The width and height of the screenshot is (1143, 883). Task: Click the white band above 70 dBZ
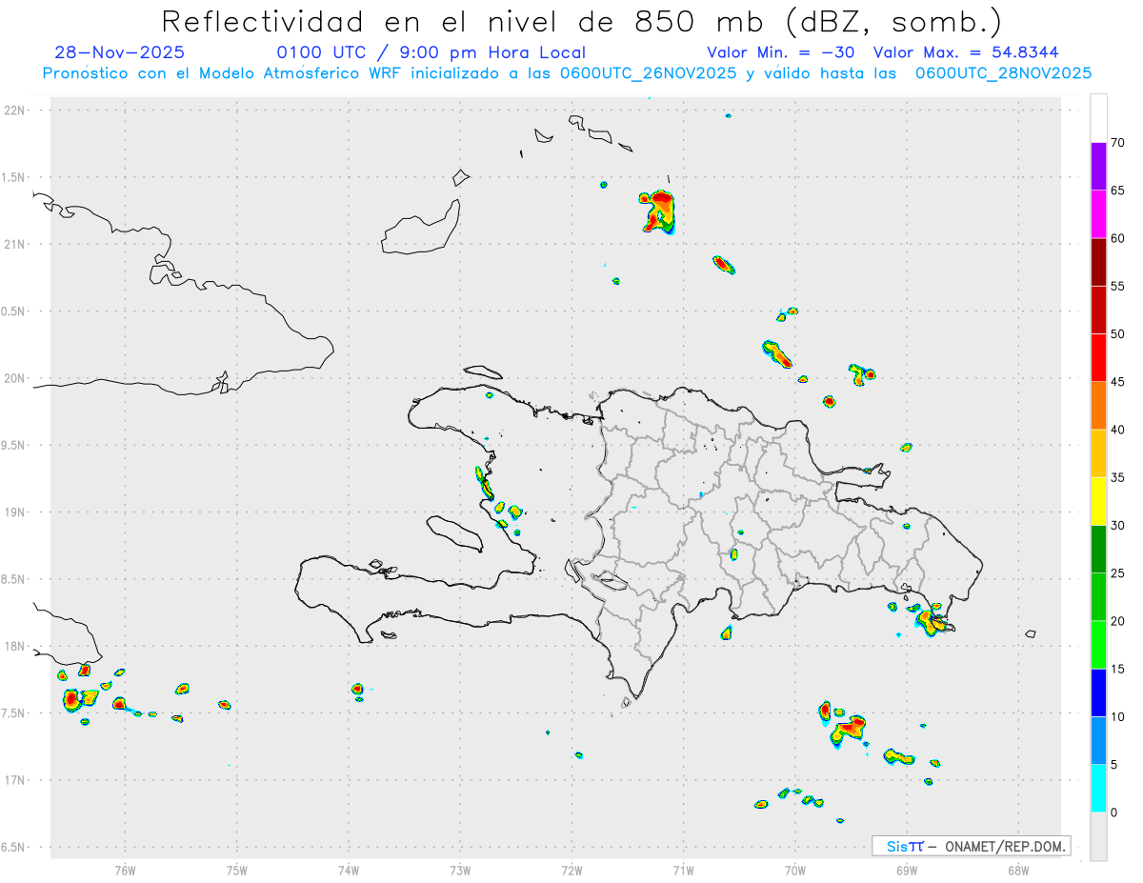click(x=1098, y=119)
